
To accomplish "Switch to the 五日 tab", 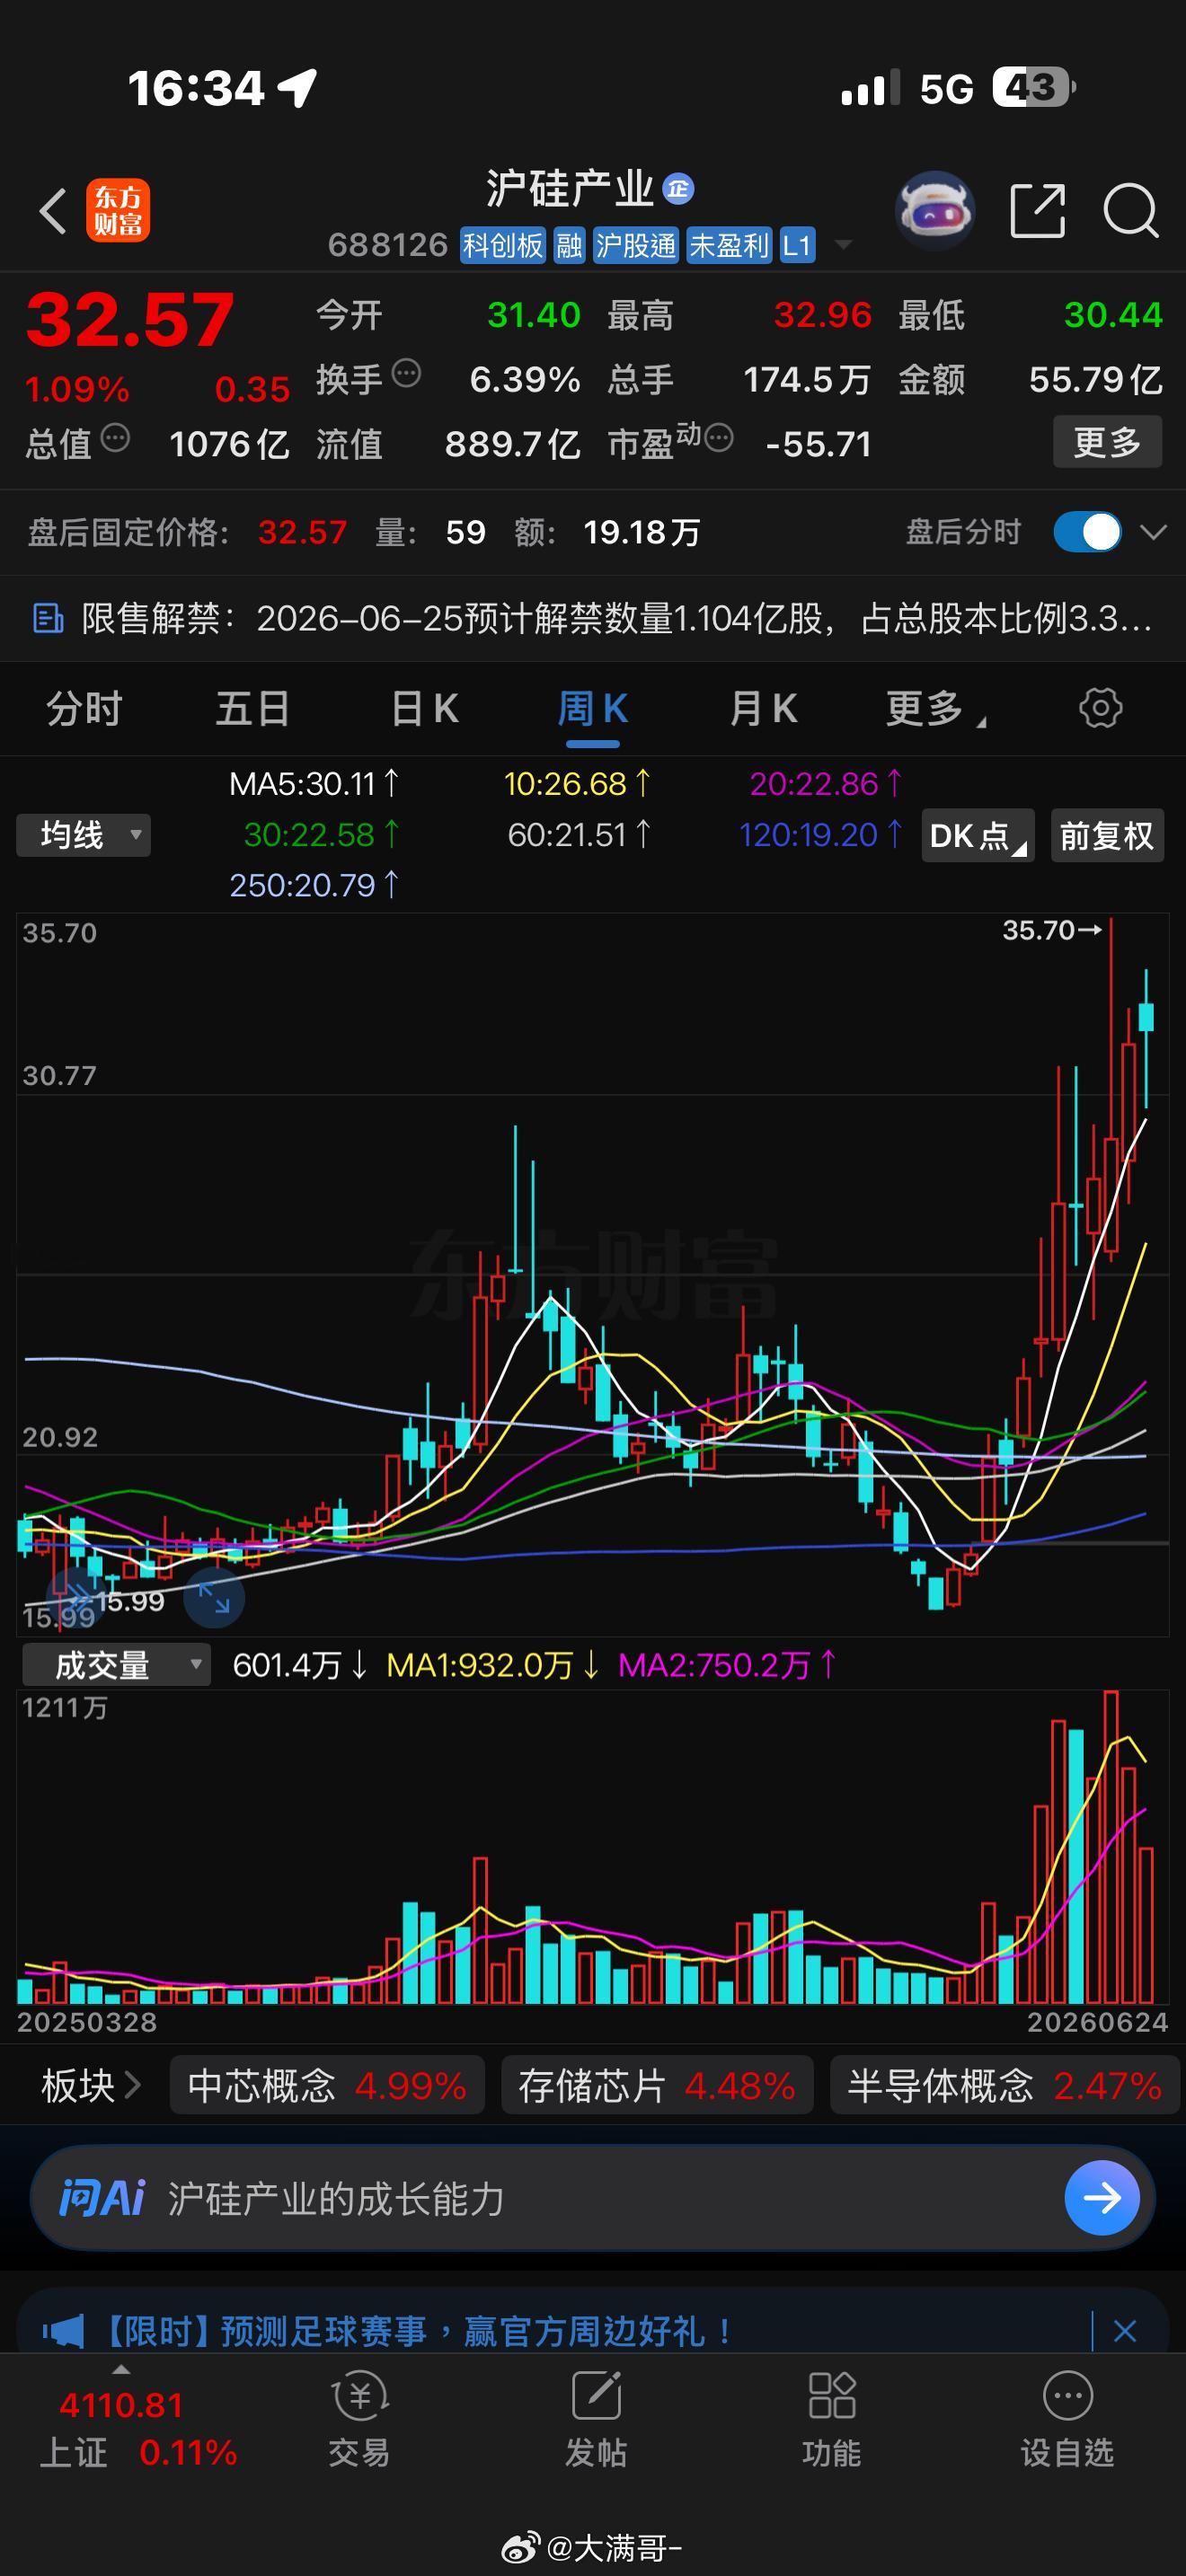I will pos(253,709).
